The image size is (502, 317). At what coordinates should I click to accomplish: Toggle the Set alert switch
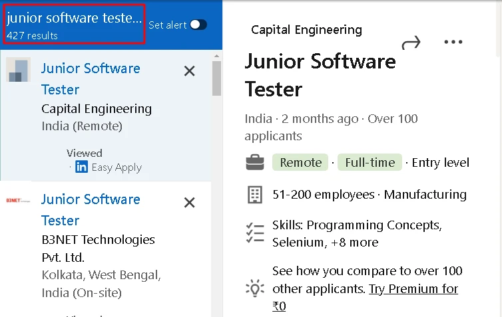tap(198, 25)
